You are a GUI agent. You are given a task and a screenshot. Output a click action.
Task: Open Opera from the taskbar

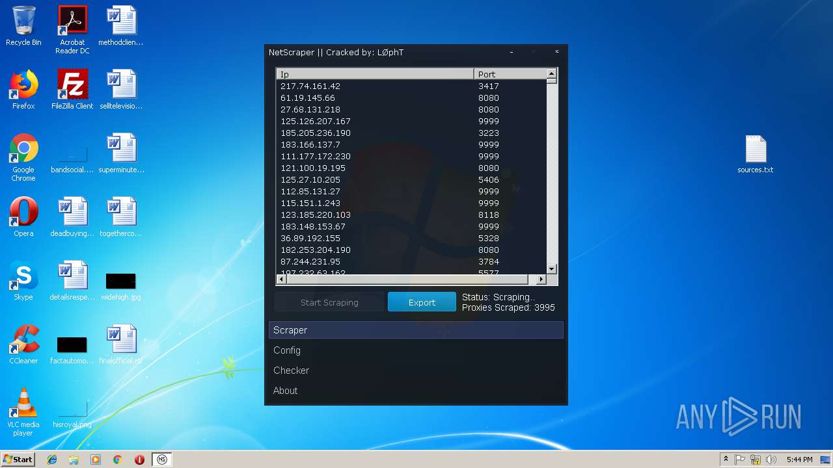pos(139,460)
